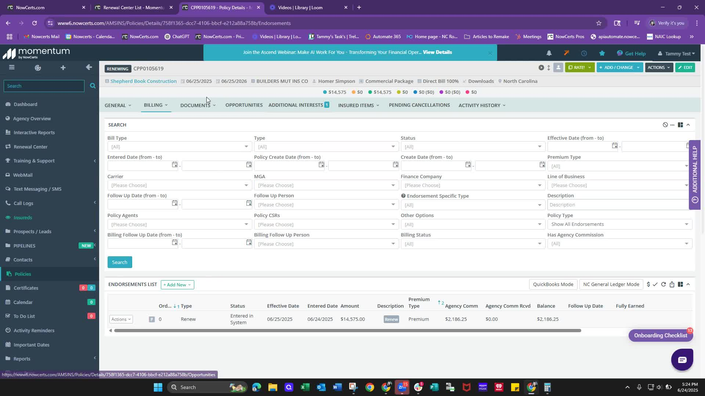Open the Add / Change dropdown button
The image size is (705, 396).
click(619, 67)
